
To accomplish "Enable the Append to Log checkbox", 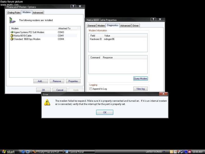I will coord(91,89).
